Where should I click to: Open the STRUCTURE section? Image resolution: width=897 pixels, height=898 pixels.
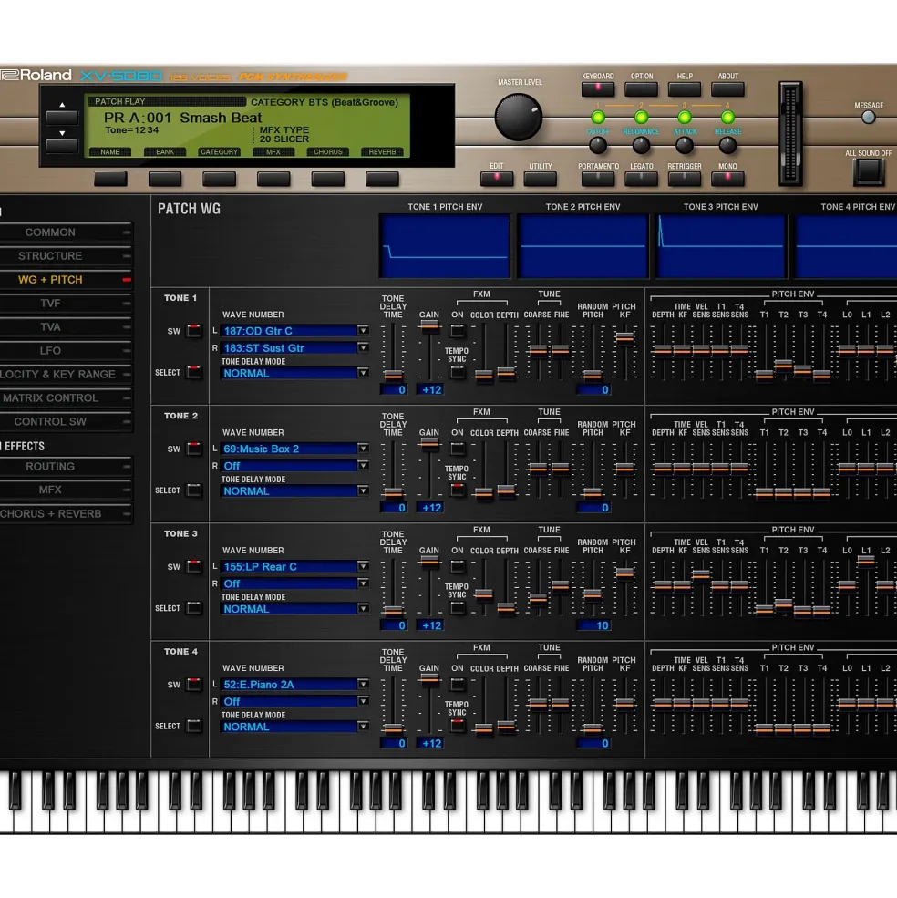(66, 256)
